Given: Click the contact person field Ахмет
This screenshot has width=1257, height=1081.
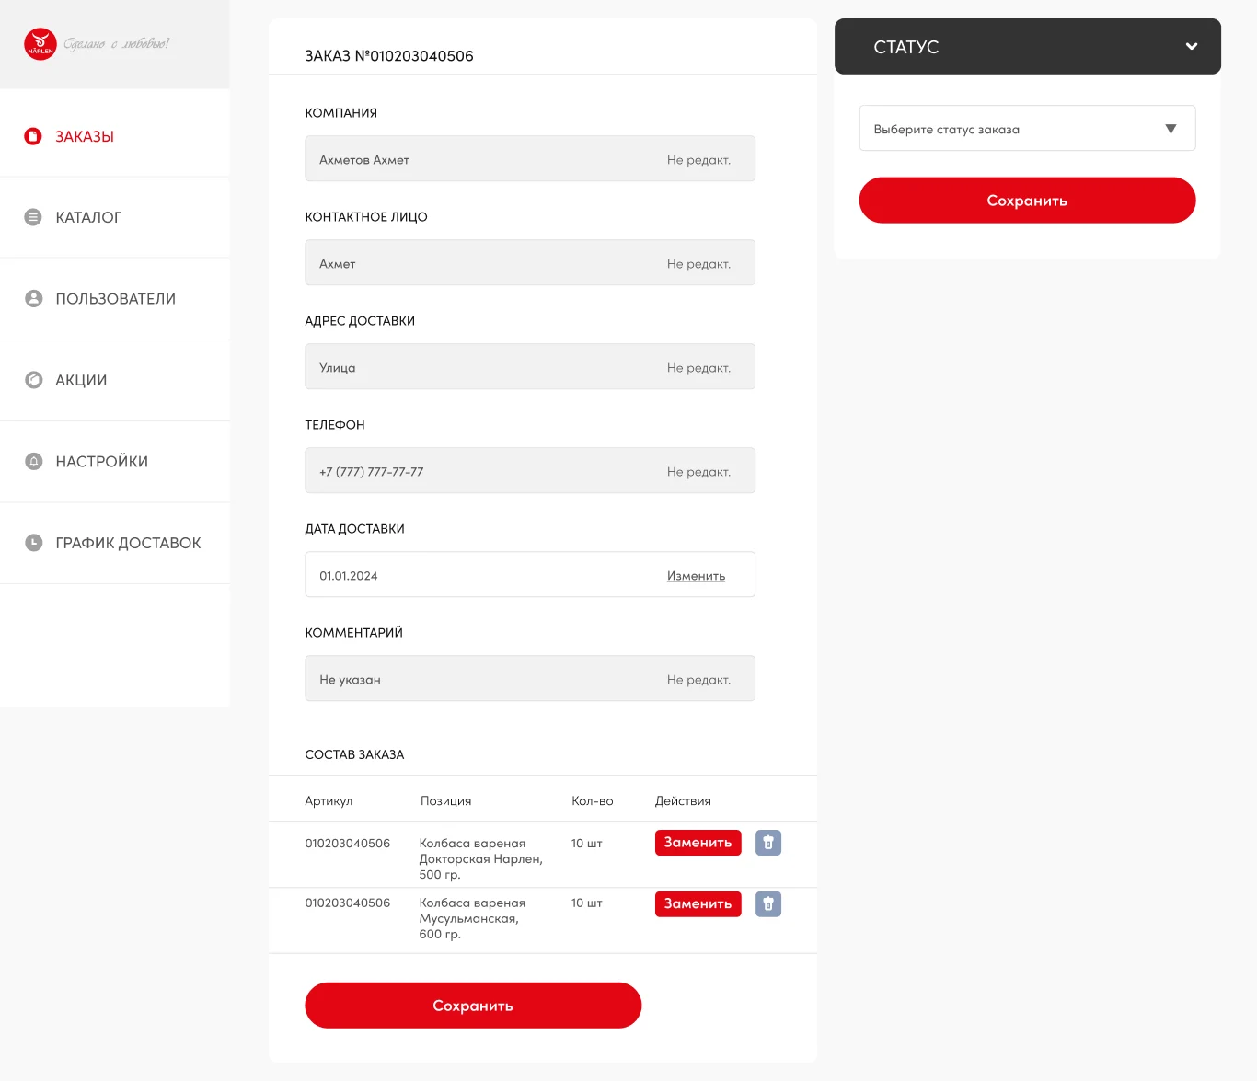Looking at the screenshot, I should pos(530,262).
